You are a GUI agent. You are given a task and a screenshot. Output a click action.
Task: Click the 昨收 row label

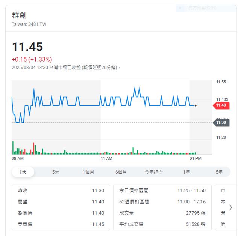coord(23,191)
